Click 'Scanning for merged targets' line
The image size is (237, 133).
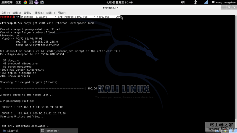(x=31, y=82)
